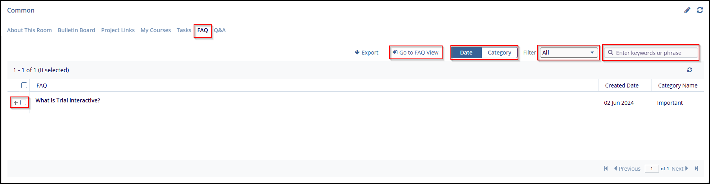Jump to first page icon
The height and width of the screenshot is (184, 710).
tap(606, 168)
